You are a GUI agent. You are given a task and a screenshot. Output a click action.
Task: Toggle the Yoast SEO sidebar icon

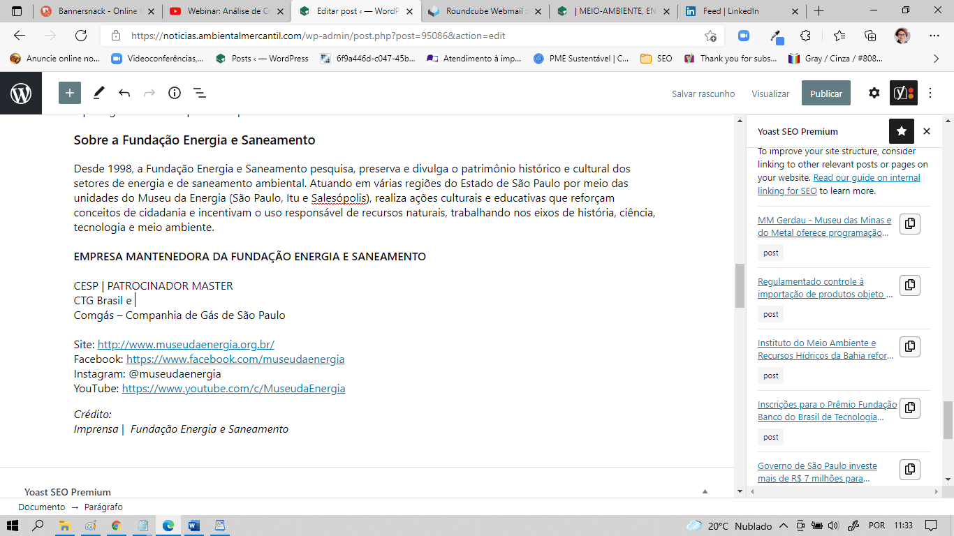904,93
